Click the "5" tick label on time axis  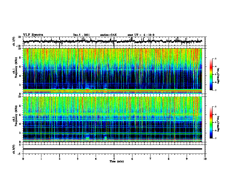[x=114, y=159]
